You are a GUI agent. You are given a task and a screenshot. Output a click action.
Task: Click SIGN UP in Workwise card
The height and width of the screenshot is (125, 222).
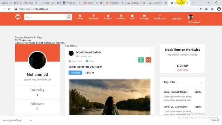point(182,66)
